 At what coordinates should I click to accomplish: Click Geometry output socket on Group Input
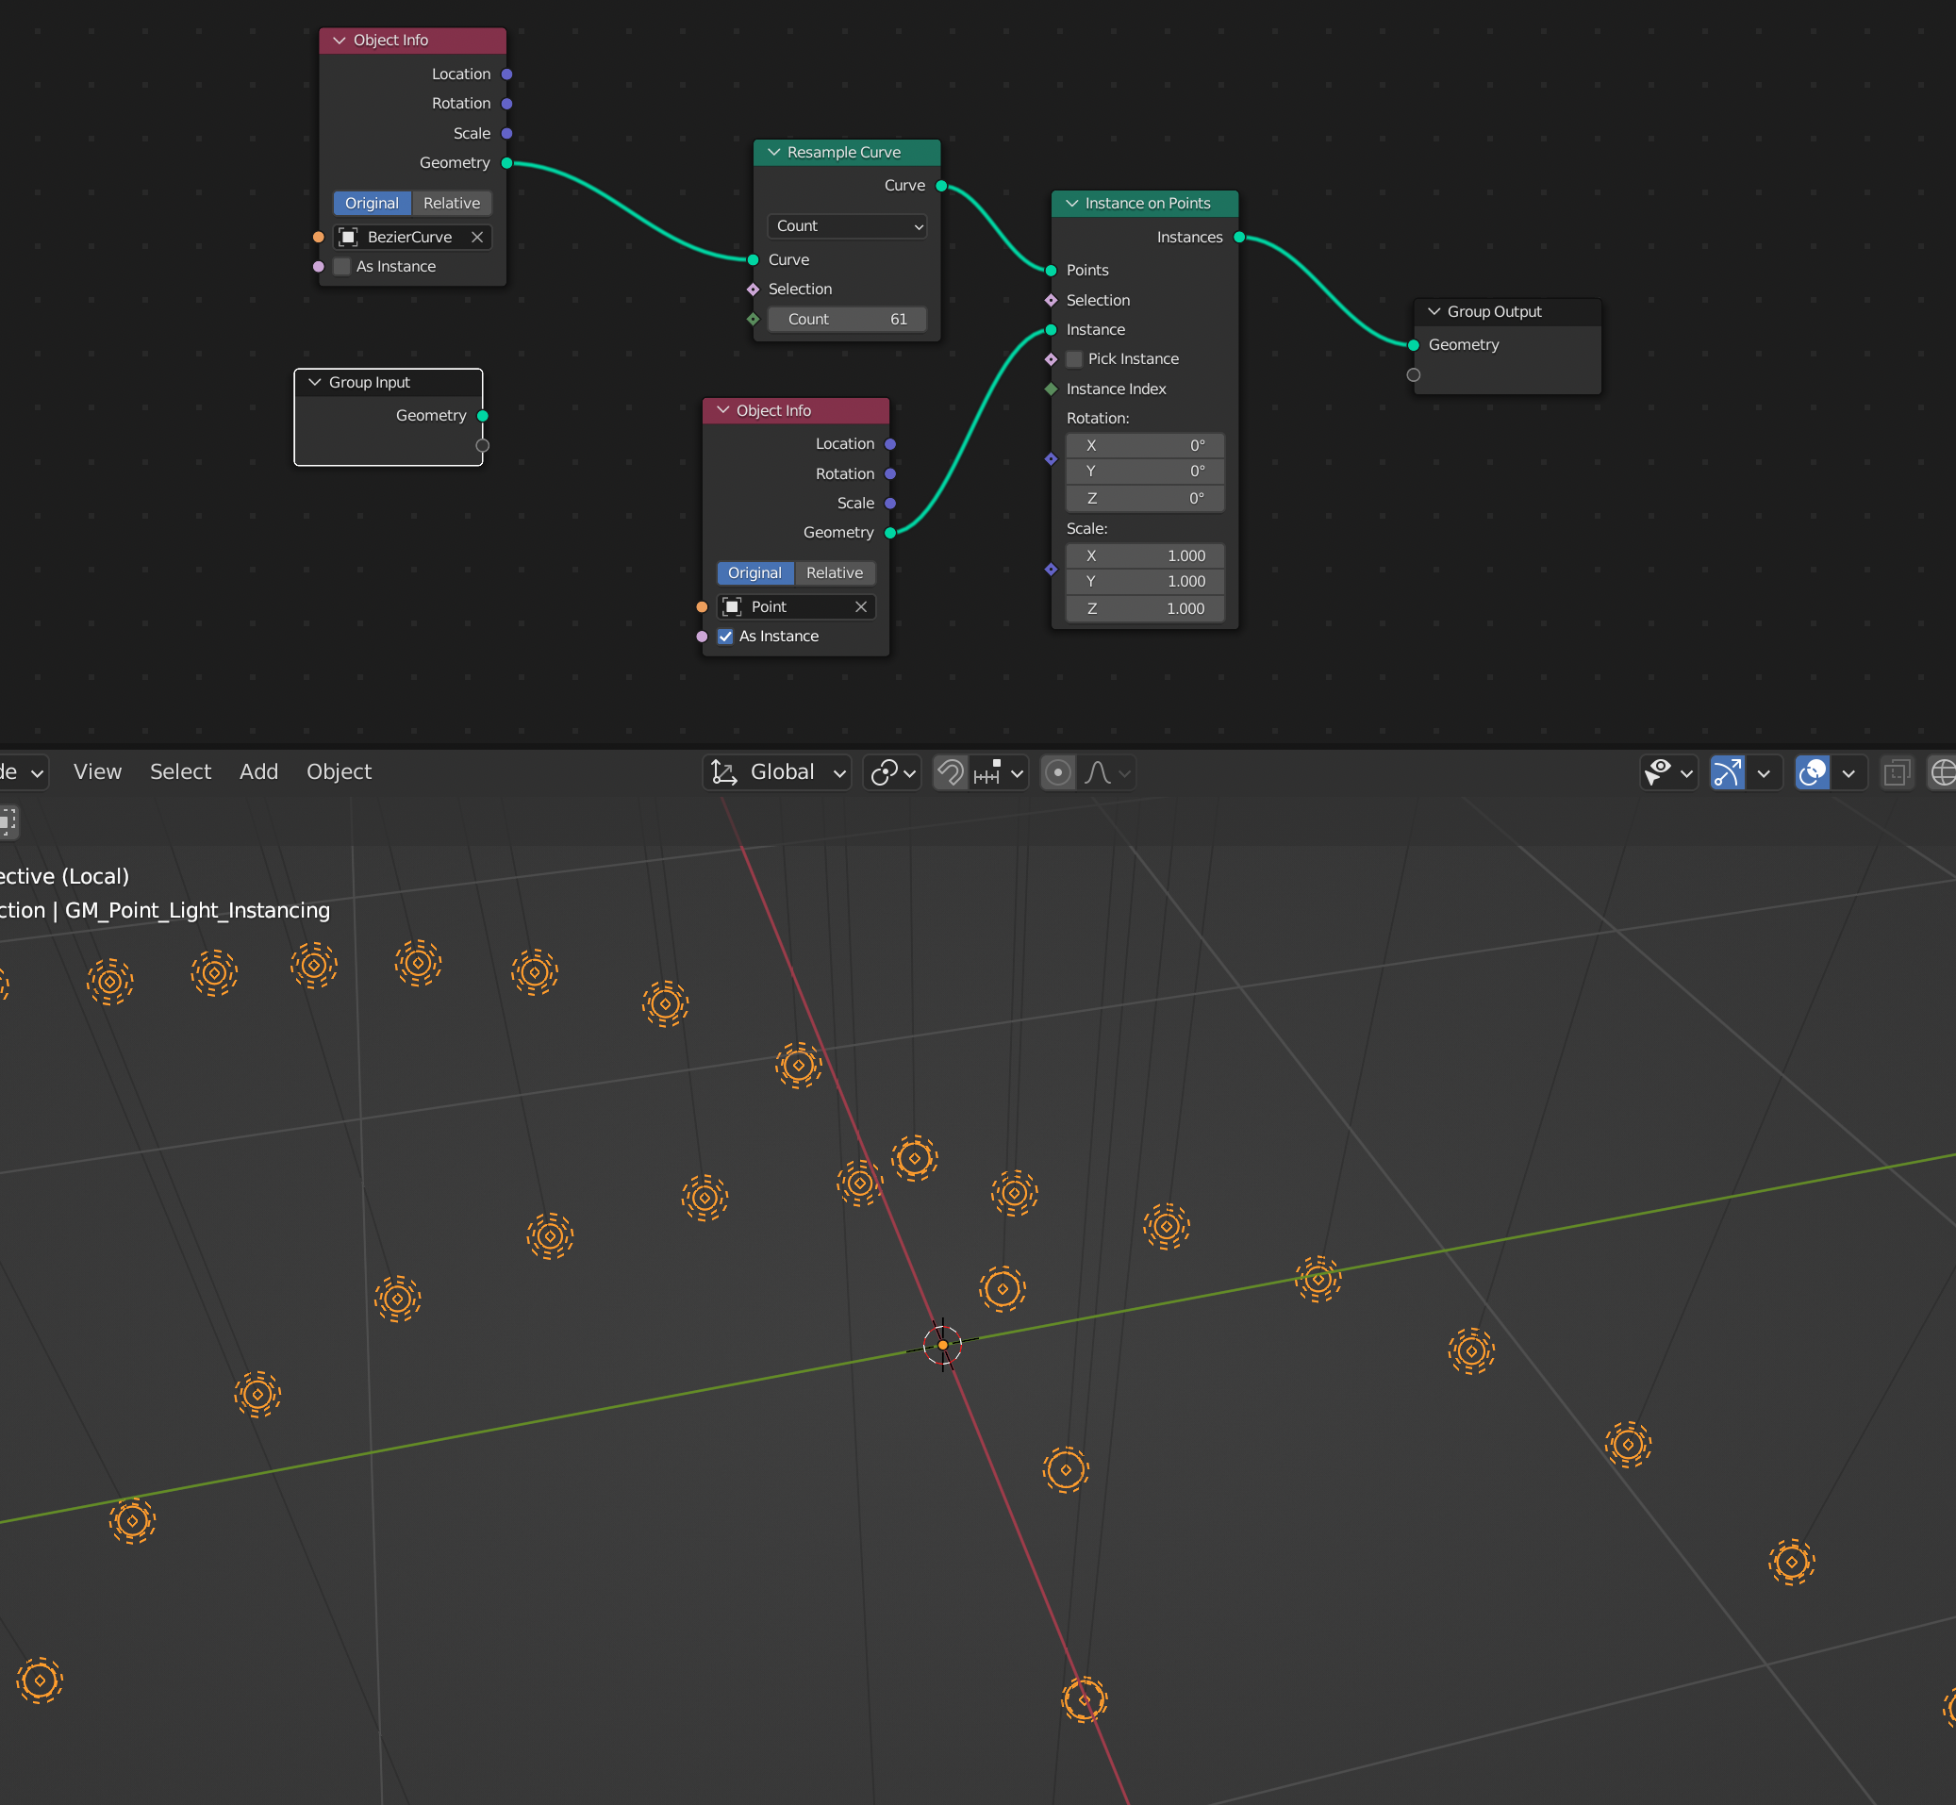pyautogui.click(x=483, y=416)
